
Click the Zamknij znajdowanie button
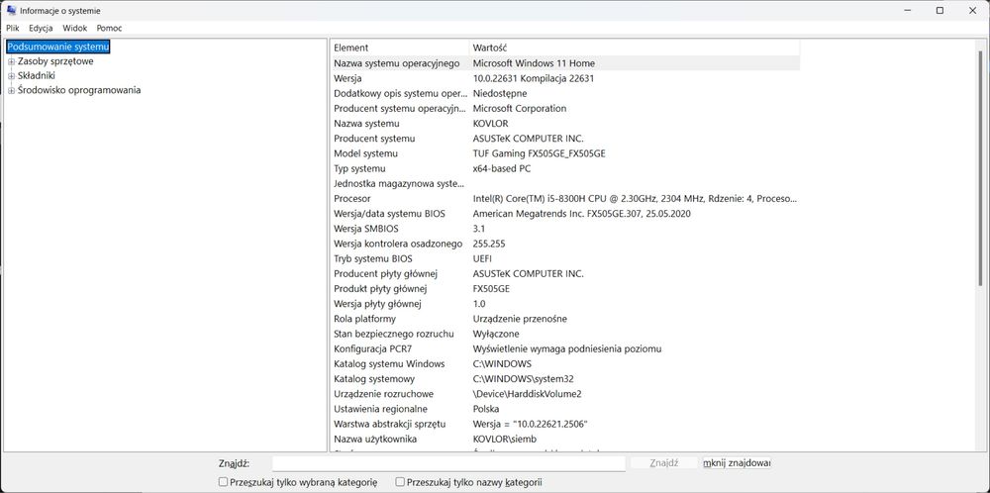pos(737,463)
